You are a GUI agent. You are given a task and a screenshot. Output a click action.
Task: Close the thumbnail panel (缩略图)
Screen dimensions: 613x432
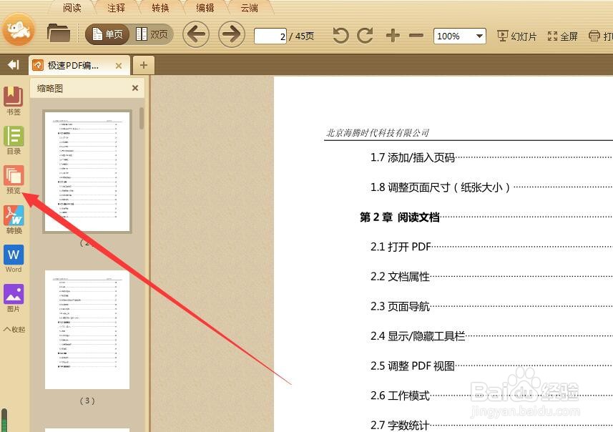click(x=135, y=88)
